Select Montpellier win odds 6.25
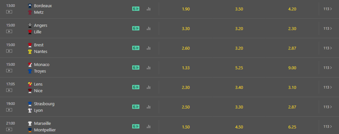 [292, 127]
